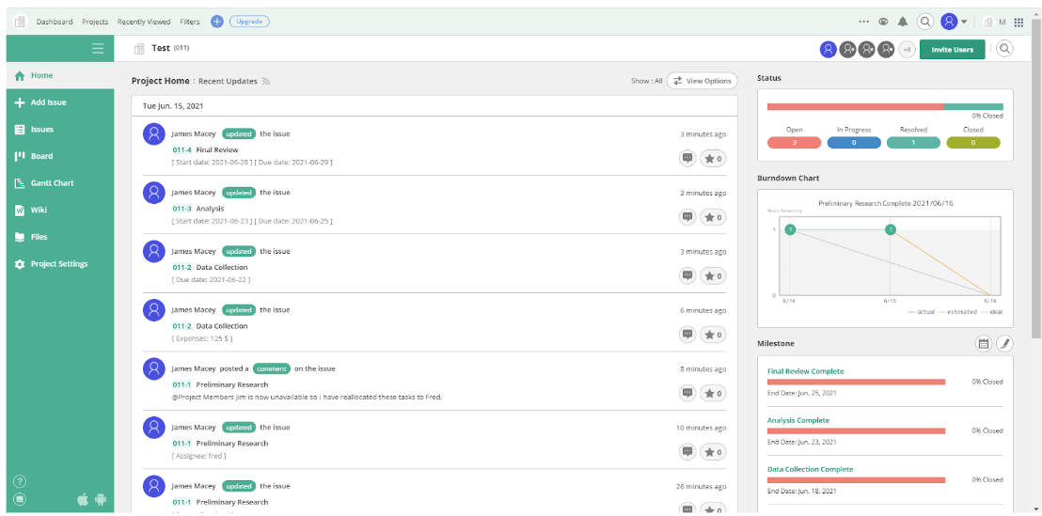Open Recently Viewed menu
This screenshot has height=516, width=1042.
pos(144,22)
